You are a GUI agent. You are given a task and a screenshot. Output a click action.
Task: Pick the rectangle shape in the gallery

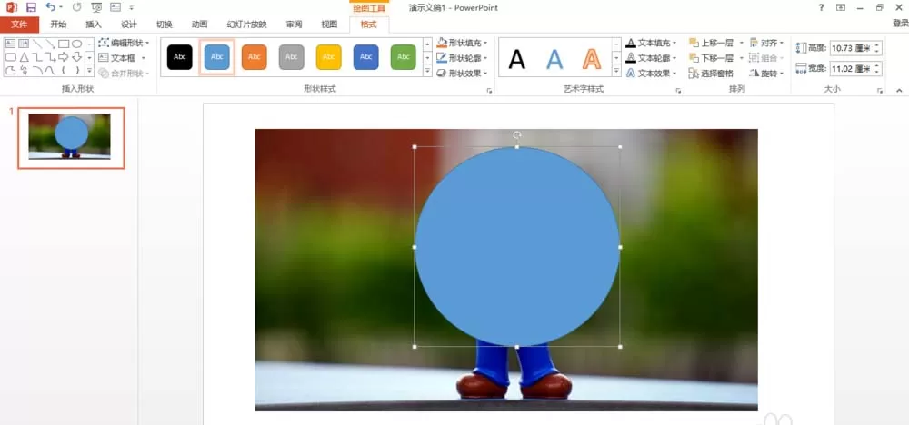[x=64, y=44]
